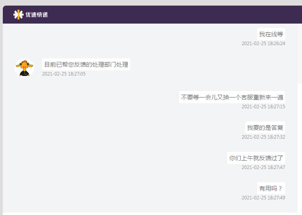Select the message 有用吗？
Screen dimensions: 302x215
(271, 188)
